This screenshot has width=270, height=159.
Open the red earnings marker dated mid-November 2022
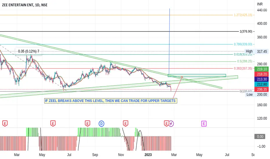click(125, 124)
